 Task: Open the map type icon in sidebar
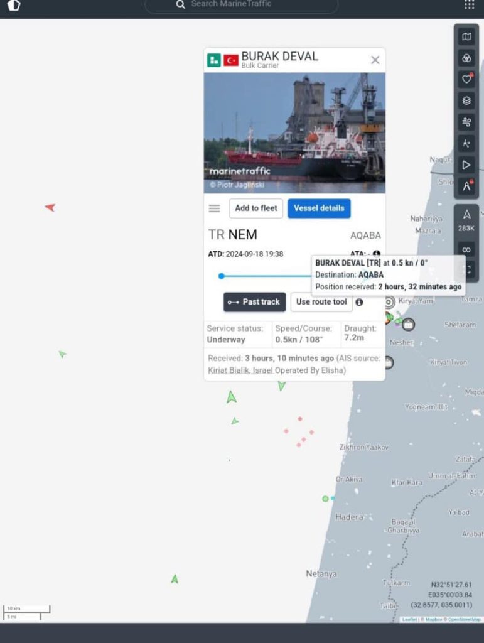click(x=466, y=37)
